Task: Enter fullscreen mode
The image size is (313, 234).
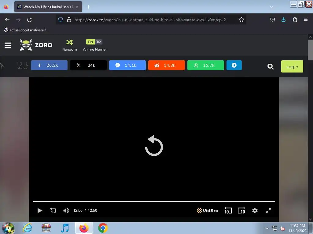Action: point(268,211)
